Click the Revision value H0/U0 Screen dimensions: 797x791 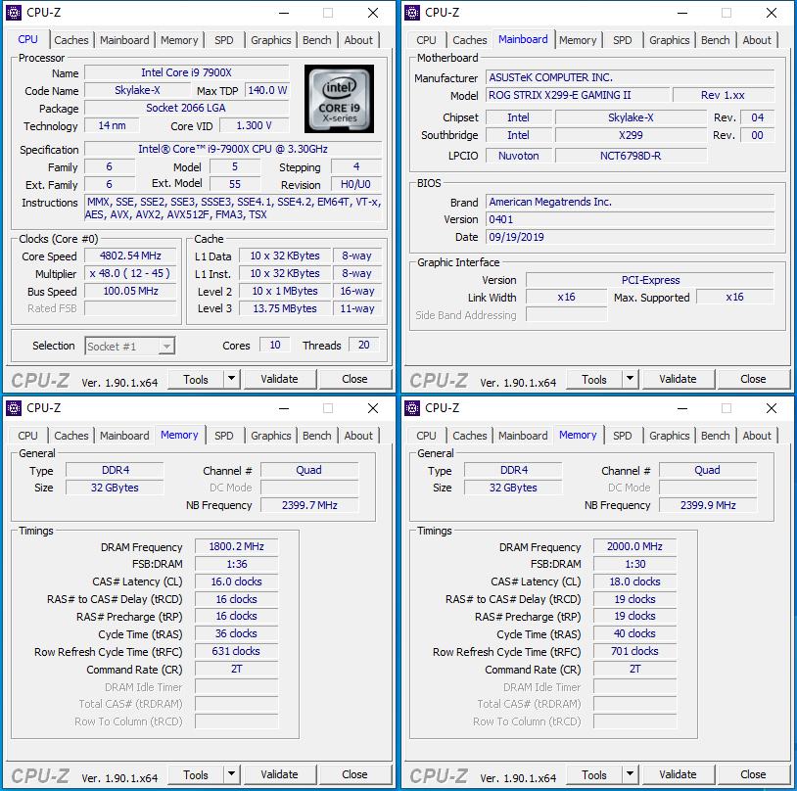[x=355, y=184]
